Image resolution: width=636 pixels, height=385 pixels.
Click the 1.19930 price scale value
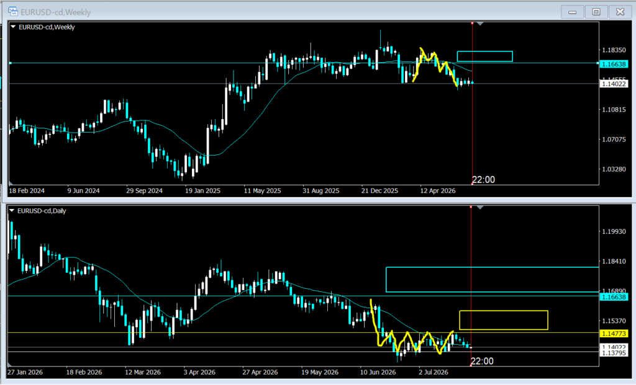(x=614, y=232)
